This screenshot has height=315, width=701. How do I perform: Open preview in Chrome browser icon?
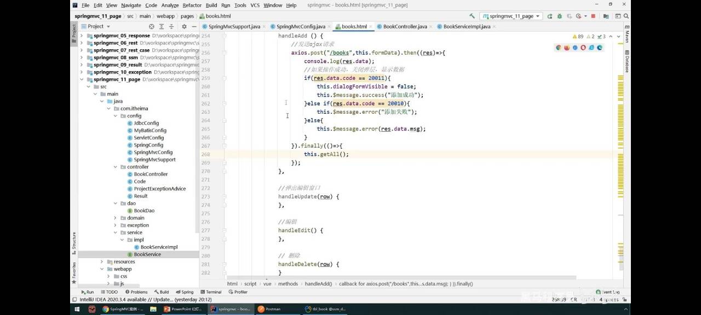(559, 48)
